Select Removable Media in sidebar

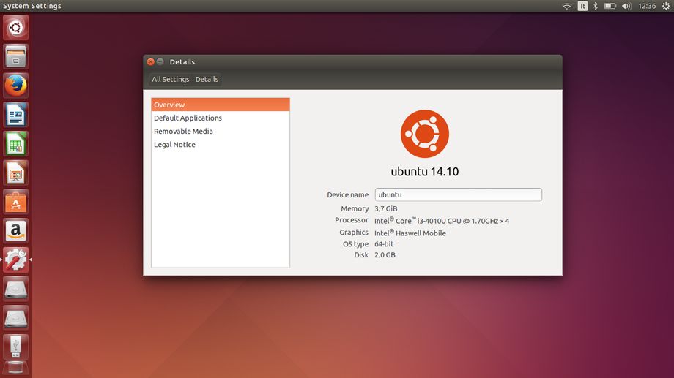[x=221, y=132]
